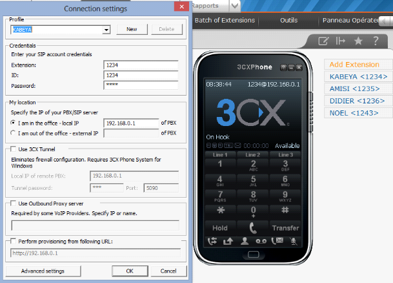Select the 'I am in the office' radio
Viewport: 393px width, 283px height.
13,123
